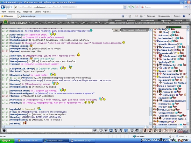This screenshot has width=191, height=143.
Task: Click the user list scroll down arrow
Action: pyautogui.click(x=188, y=124)
